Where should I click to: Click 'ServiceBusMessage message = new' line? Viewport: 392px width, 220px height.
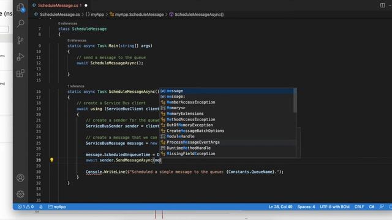coord(121,143)
